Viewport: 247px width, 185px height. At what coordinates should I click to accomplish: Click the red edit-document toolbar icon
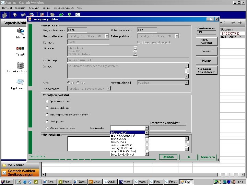click(x=42, y=15)
